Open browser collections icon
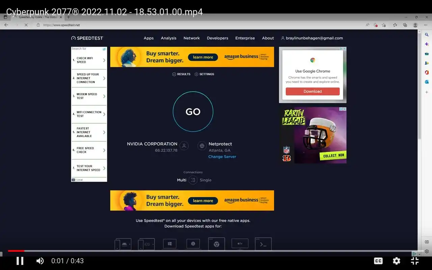This screenshot has height=270, width=432. (x=405, y=25)
